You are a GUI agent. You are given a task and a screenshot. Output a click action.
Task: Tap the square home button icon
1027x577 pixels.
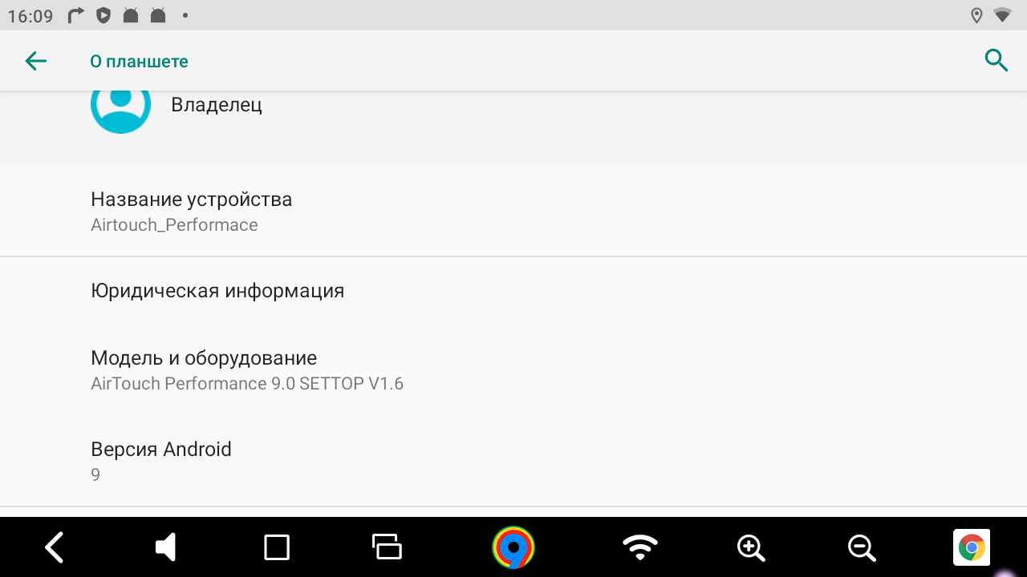(x=277, y=547)
